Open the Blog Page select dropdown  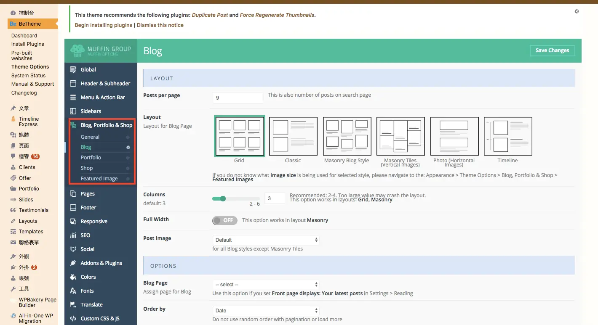point(266,285)
